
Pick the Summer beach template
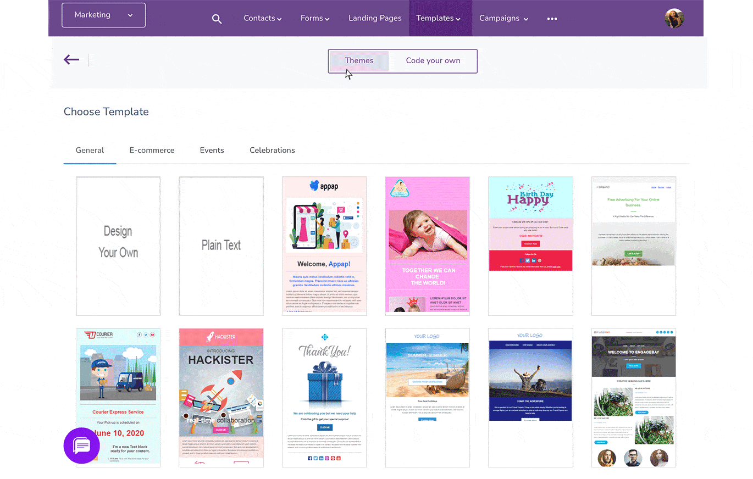click(428, 398)
